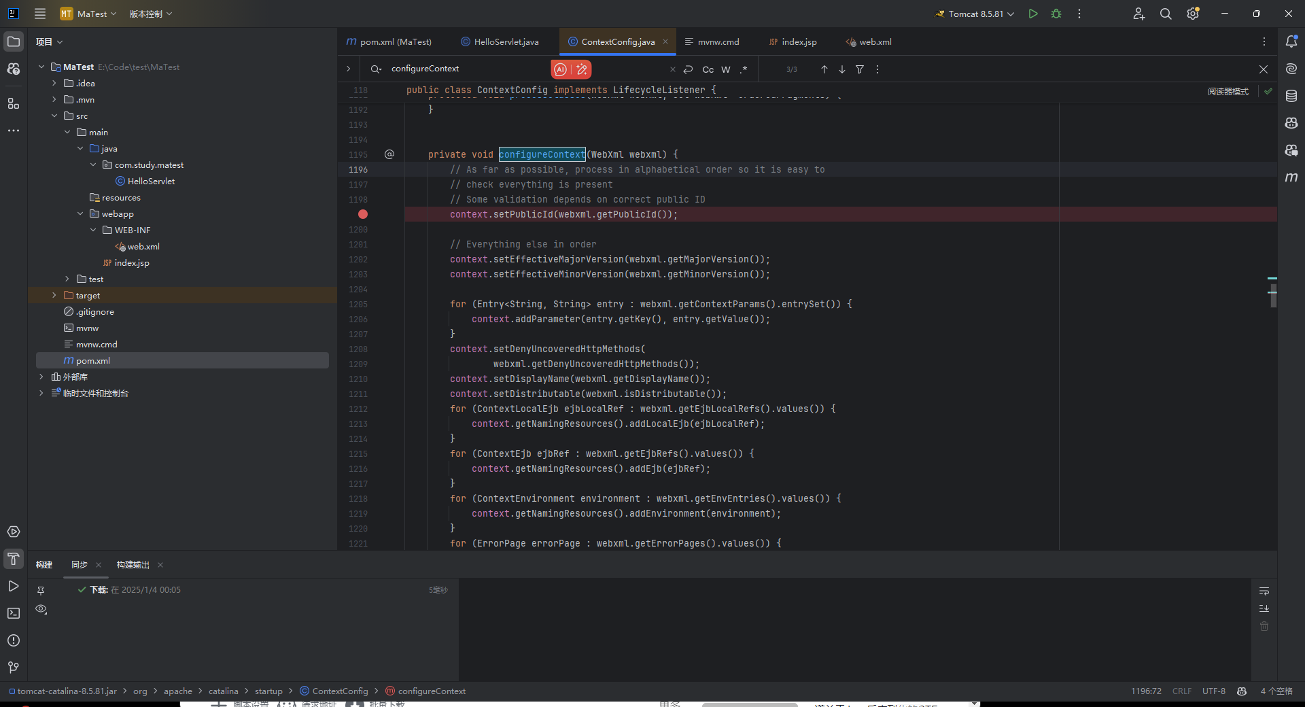Viewport: 1305px width, 707px height.
Task: Expand the External Libraries node
Action: click(41, 377)
